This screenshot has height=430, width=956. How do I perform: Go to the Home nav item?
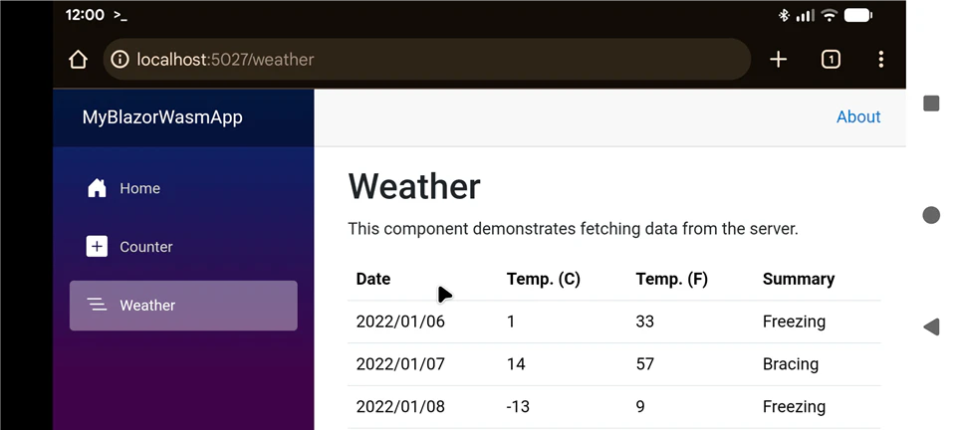183,188
